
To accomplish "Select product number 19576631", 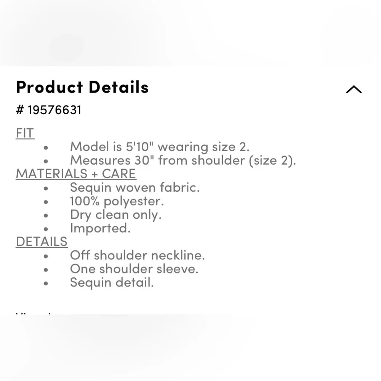I will (x=49, y=110).
